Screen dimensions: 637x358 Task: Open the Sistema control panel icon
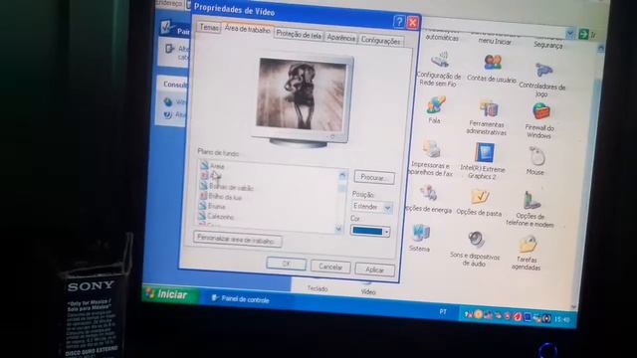pyautogui.click(x=420, y=234)
